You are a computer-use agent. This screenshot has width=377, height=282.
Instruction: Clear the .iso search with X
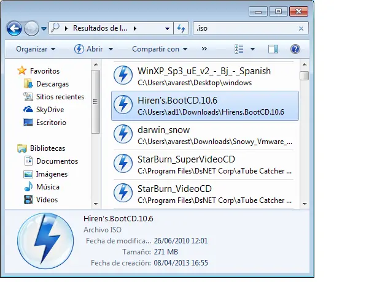coord(301,28)
